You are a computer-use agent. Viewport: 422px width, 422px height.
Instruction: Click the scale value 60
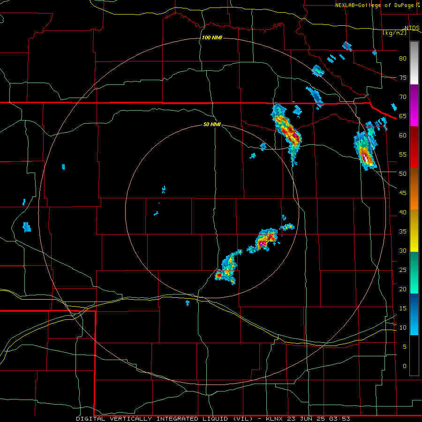[x=403, y=136]
